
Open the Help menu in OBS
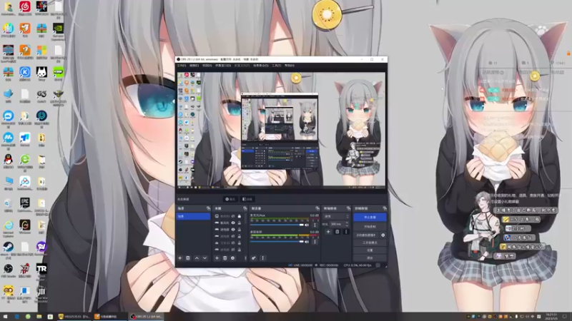[x=290, y=66]
